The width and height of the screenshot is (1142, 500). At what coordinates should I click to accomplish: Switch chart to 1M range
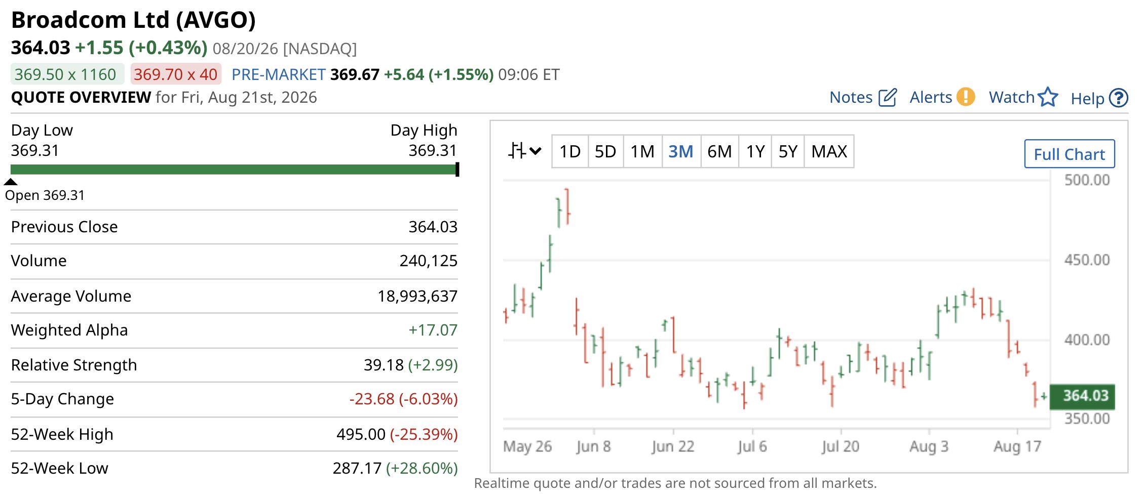(642, 151)
